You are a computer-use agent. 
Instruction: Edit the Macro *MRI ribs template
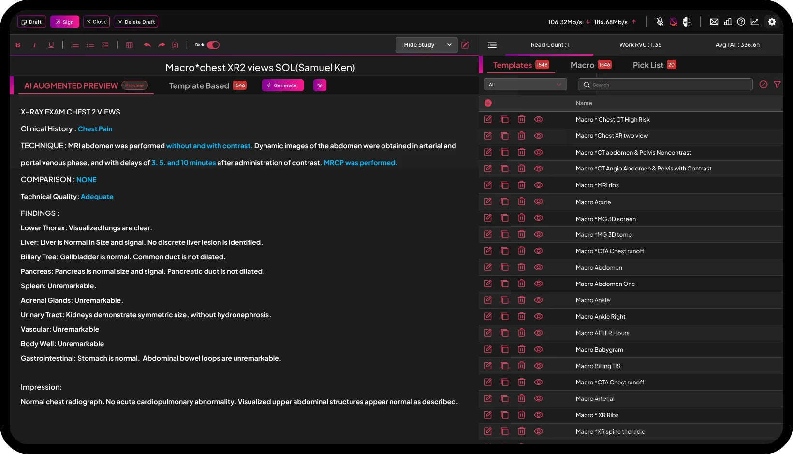click(x=488, y=185)
